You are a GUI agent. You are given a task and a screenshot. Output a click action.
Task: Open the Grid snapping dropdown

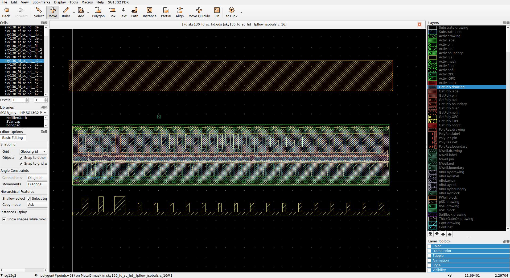[33, 151]
